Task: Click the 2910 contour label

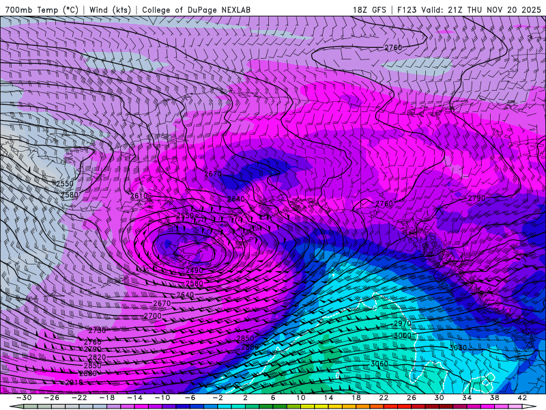Action: pyautogui.click(x=74, y=383)
